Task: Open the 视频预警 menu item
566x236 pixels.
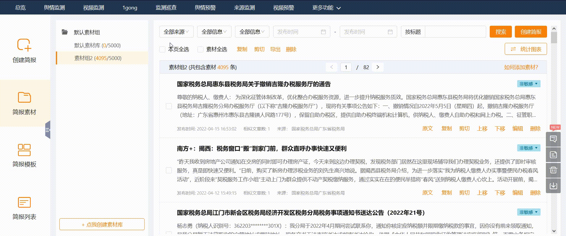Action: (x=284, y=8)
